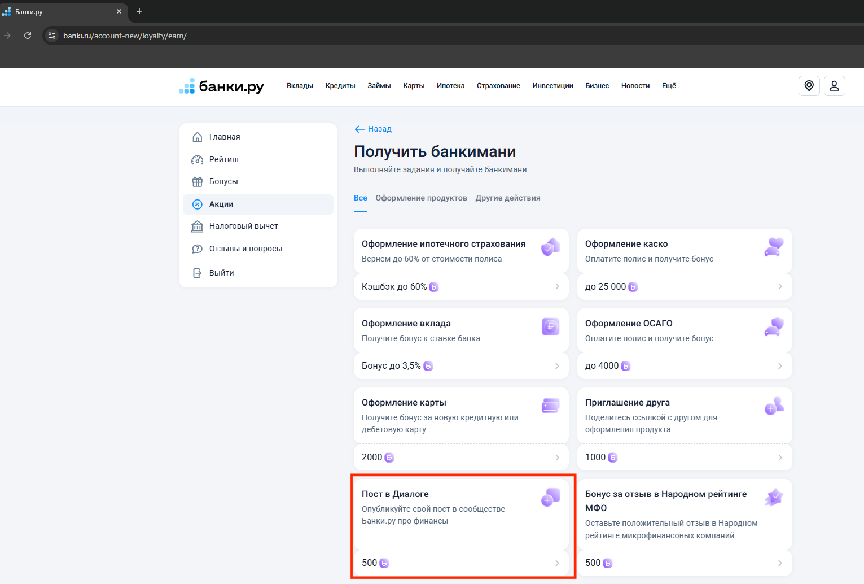The height and width of the screenshot is (584, 864).
Task: Open Бизнес in top navigation
Action: point(597,86)
